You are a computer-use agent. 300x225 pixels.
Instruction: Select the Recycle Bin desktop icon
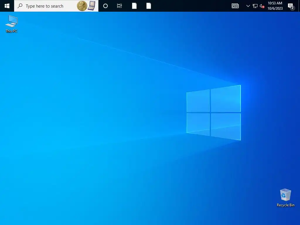(285, 198)
